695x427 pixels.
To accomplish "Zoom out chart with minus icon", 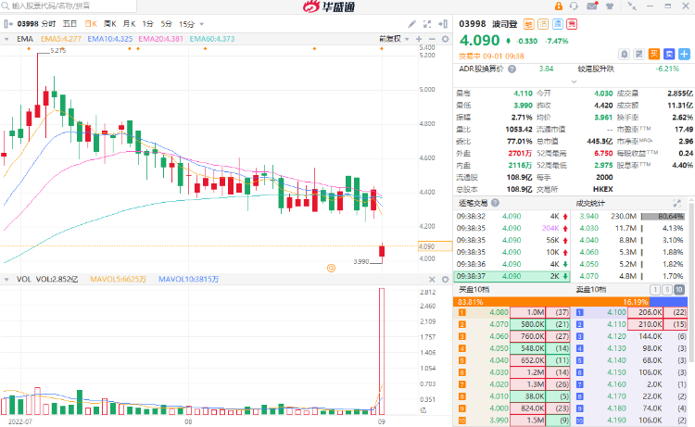I will [432, 39].
